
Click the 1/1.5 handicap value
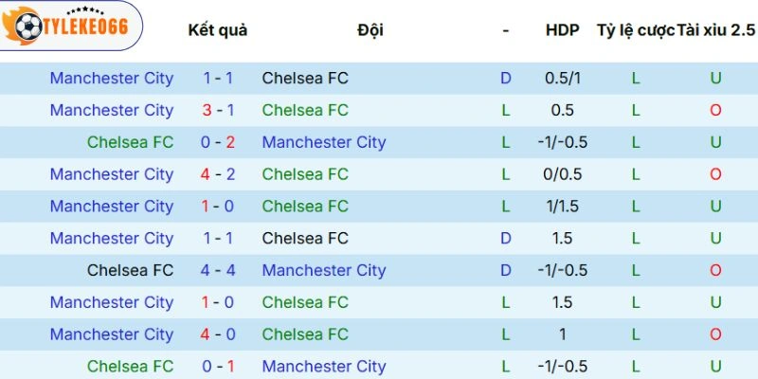coord(562,207)
